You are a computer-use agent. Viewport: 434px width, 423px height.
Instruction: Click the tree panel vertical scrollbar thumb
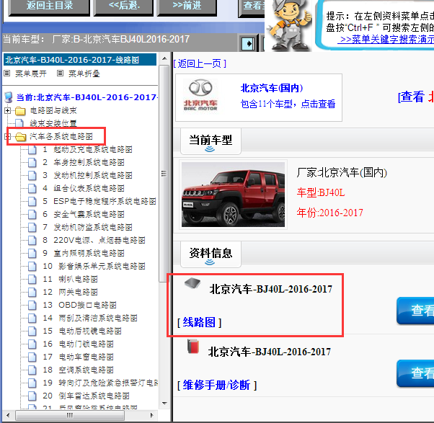tap(164, 174)
